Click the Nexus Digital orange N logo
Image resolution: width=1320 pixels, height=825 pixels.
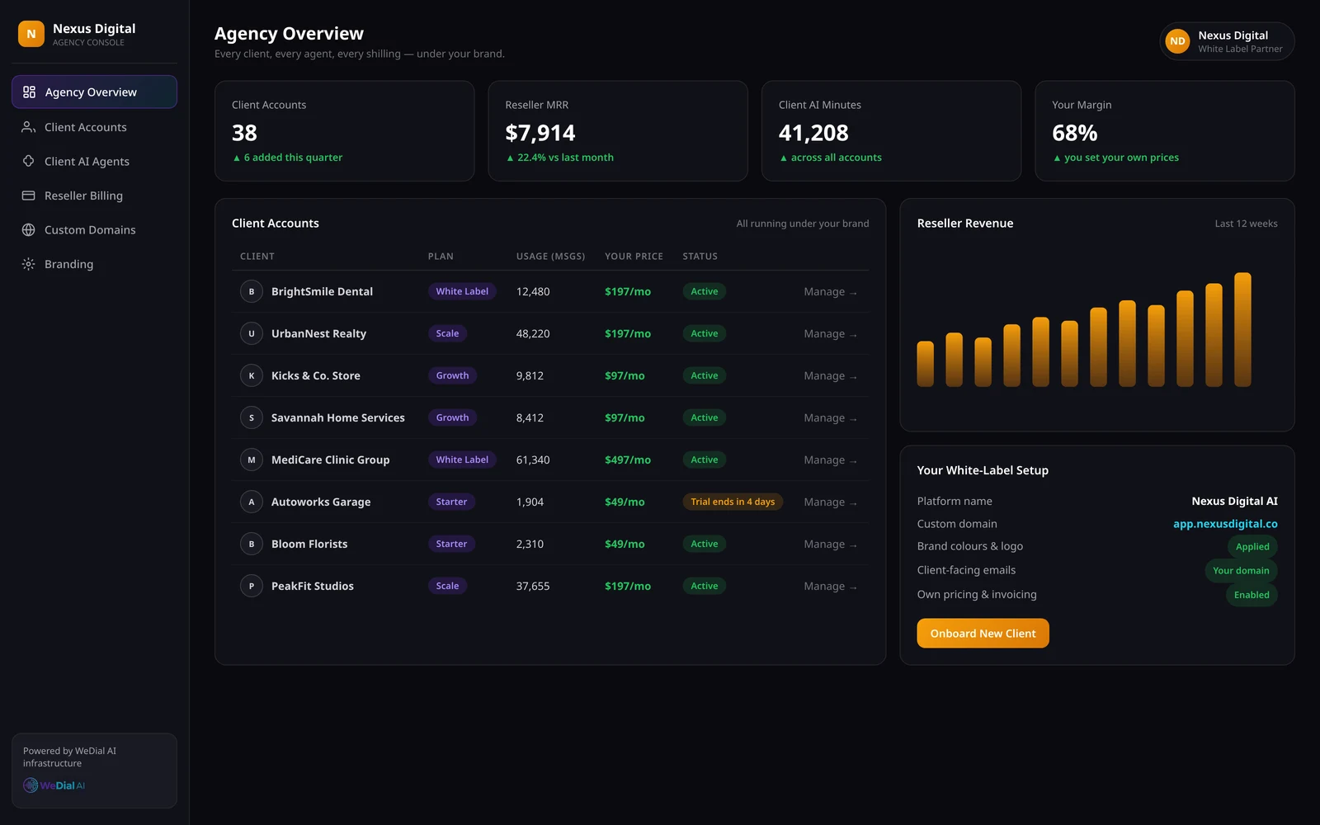point(31,34)
